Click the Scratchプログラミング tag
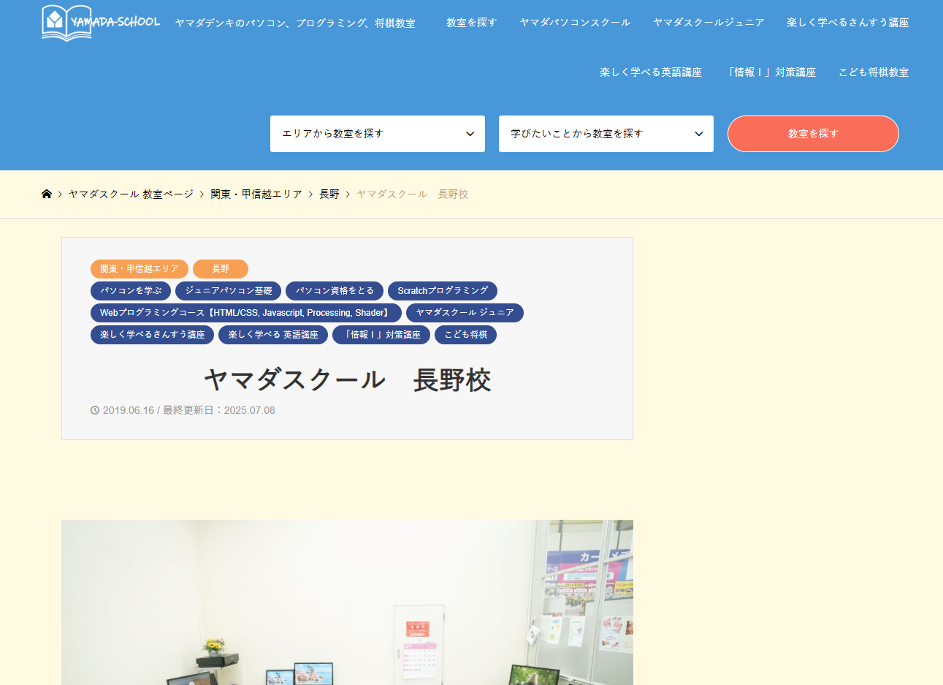The width and height of the screenshot is (943, 685). click(x=443, y=291)
